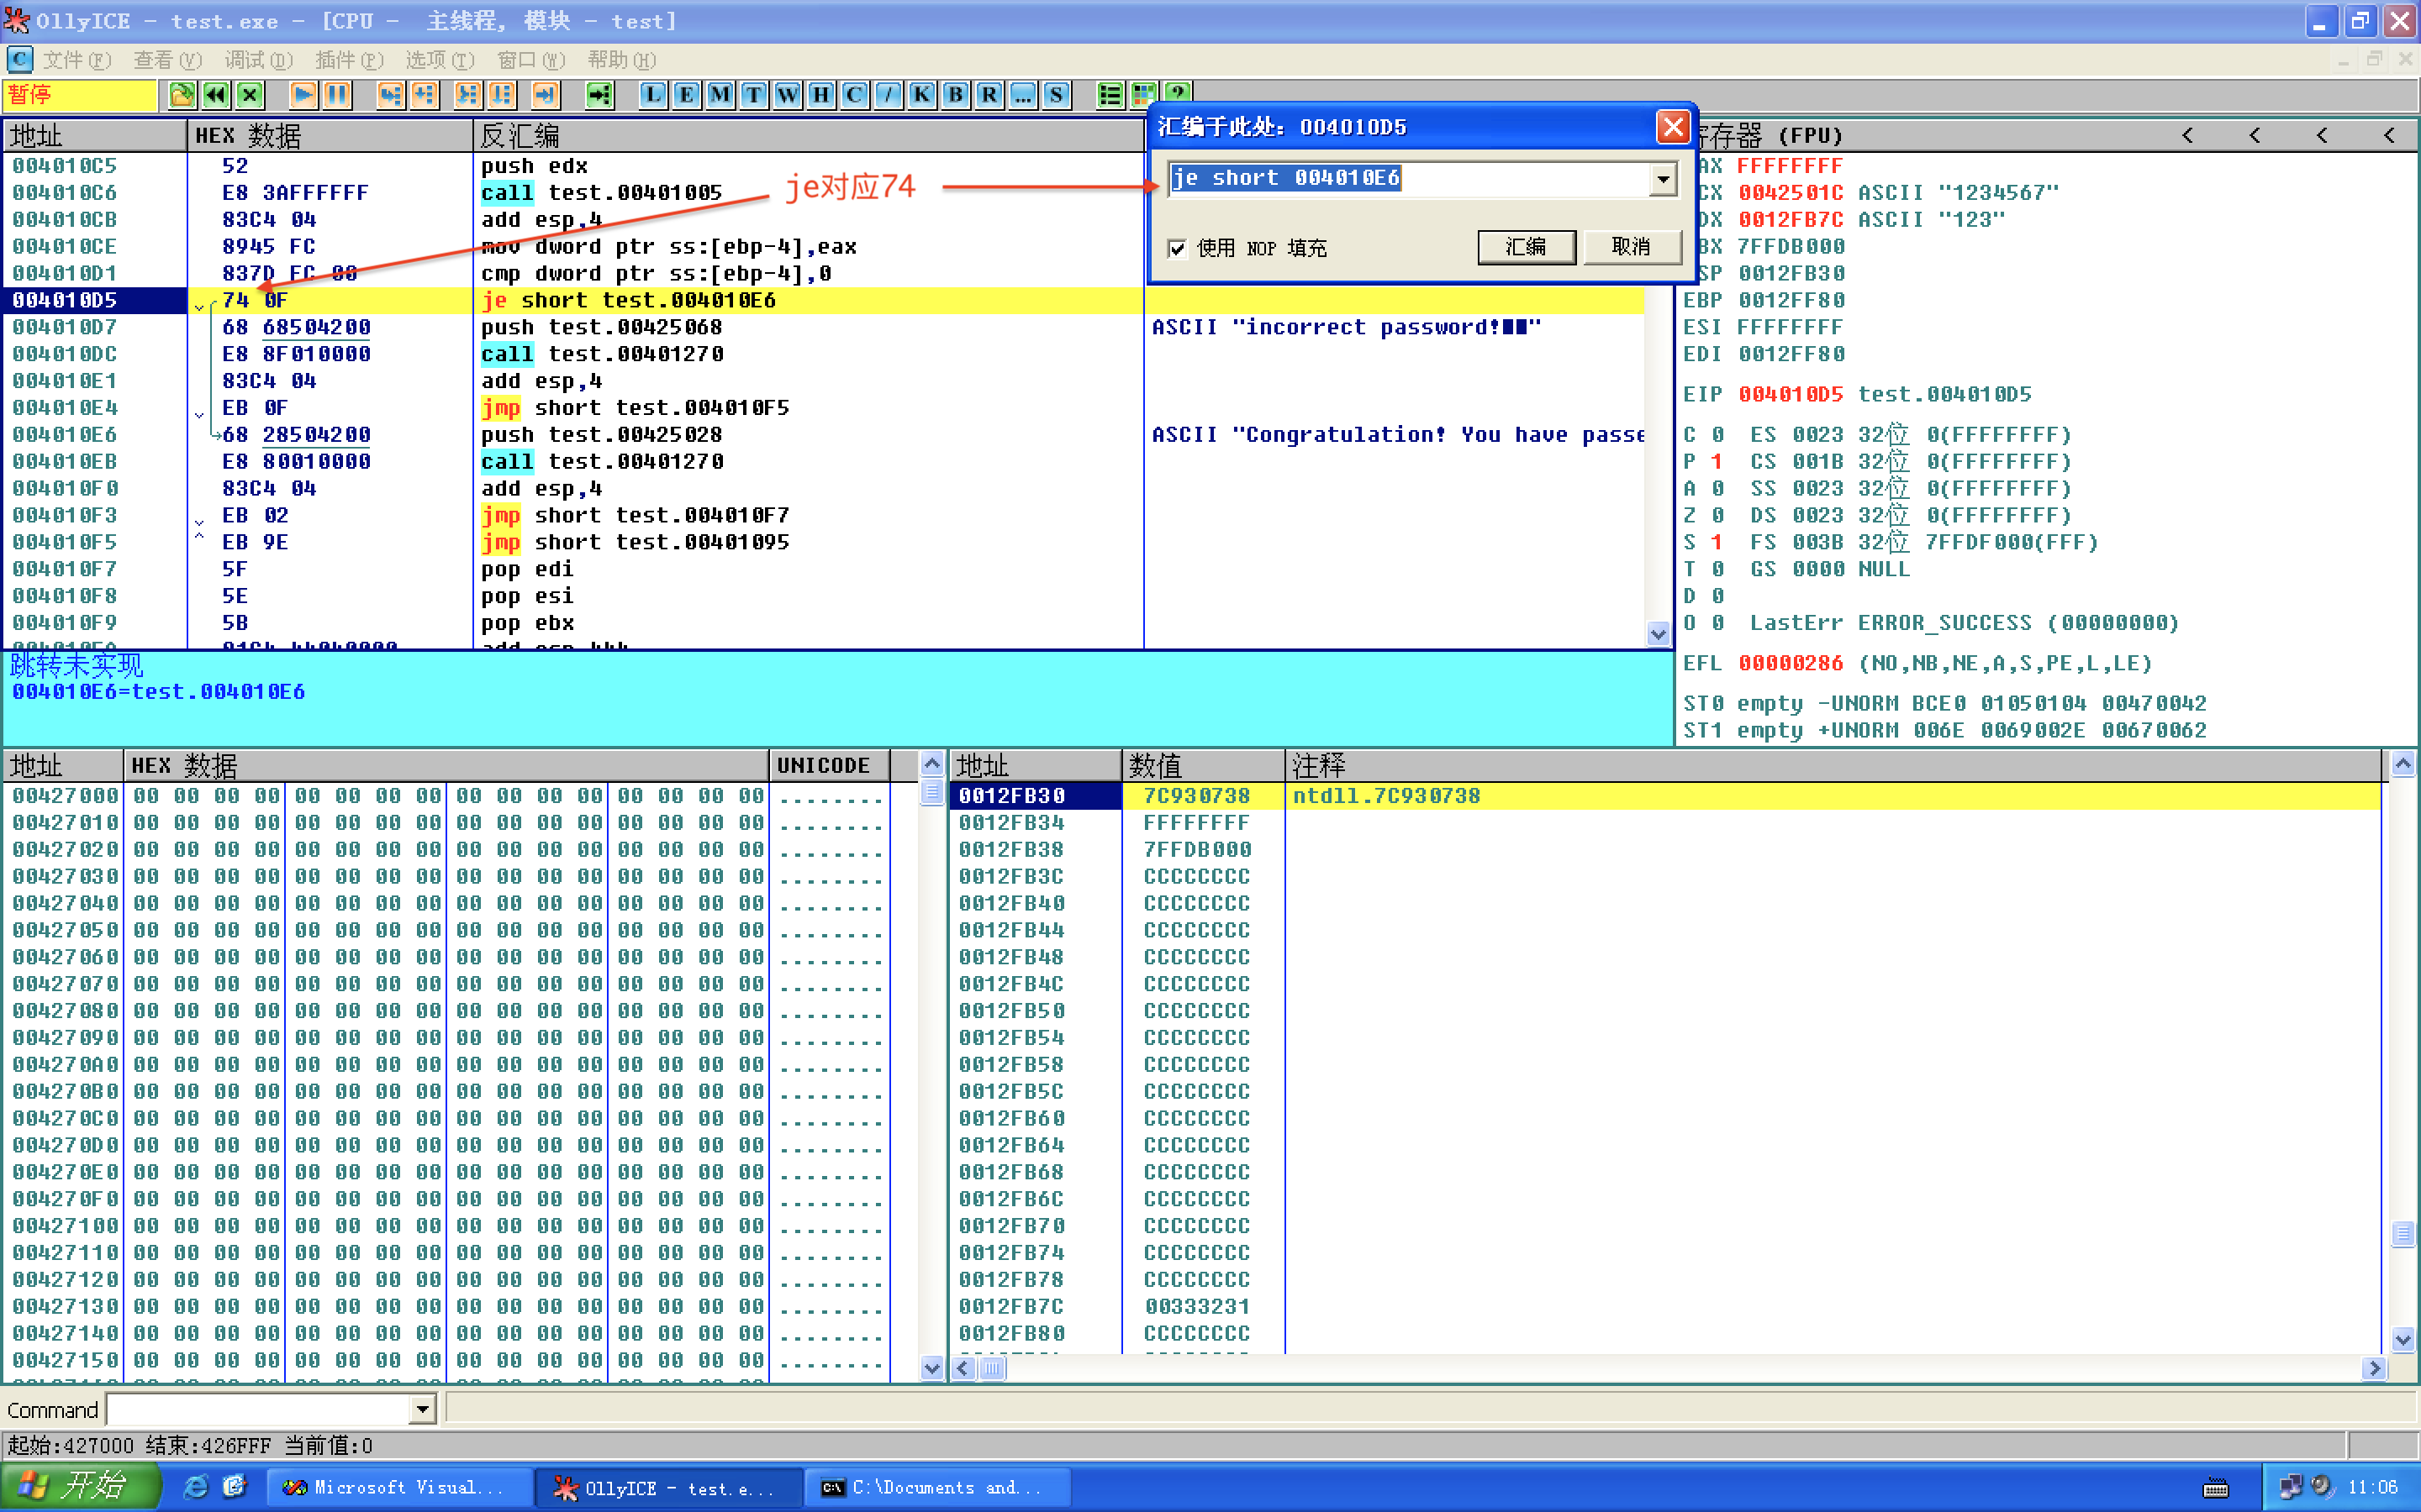Screen dimensions: 2421x1512
Task: Click the Execute till return icon
Action: (x=544, y=95)
